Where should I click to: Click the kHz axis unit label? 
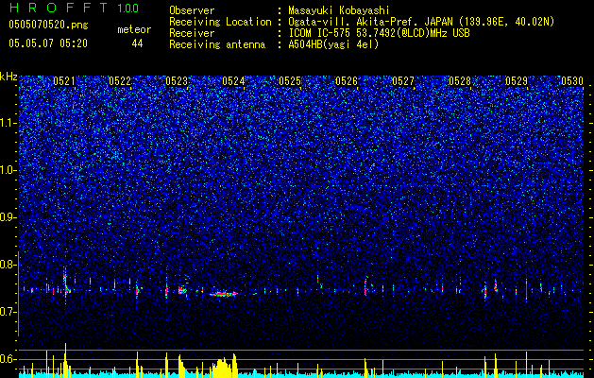click(8, 77)
